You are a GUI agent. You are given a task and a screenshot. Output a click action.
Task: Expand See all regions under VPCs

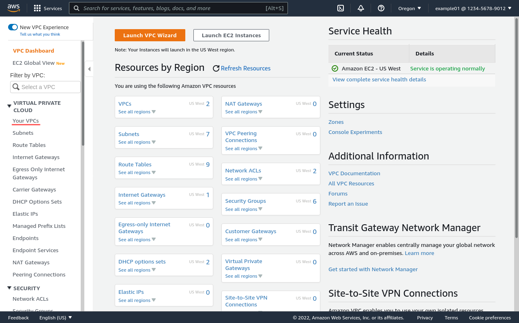coord(137,112)
